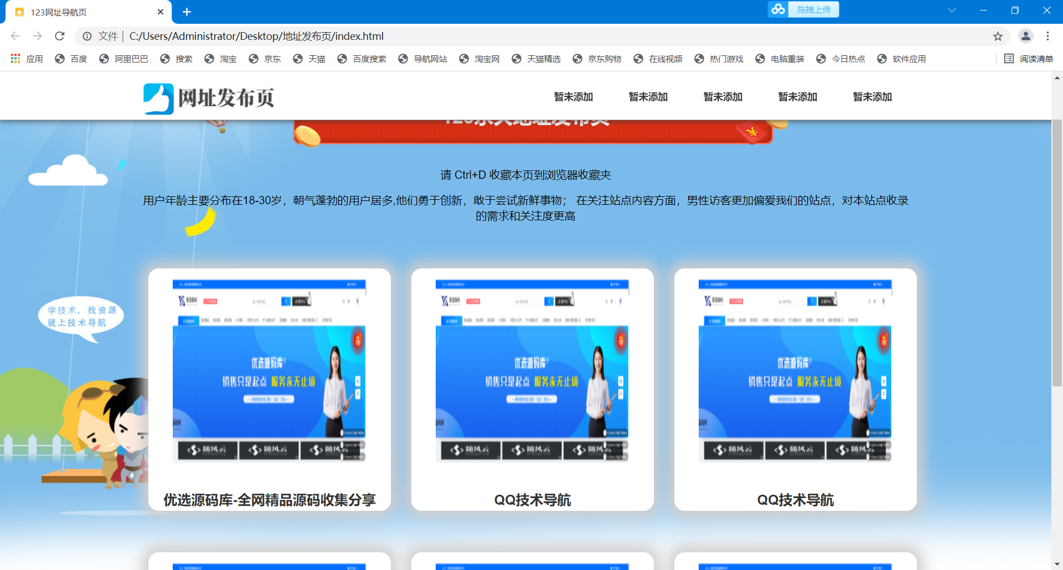Click the file info icon in address bar
This screenshot has width=1063, height=570.
click(x=87, y=36)
